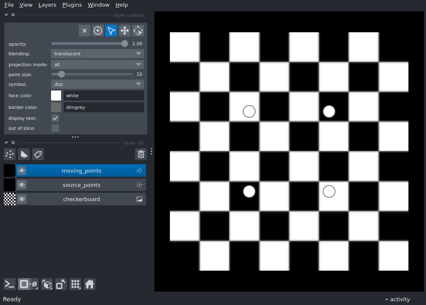Delete the selected layer

coord(141,154)
